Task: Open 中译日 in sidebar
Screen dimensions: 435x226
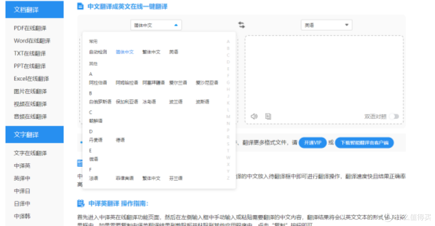Action: click(22, 191)
